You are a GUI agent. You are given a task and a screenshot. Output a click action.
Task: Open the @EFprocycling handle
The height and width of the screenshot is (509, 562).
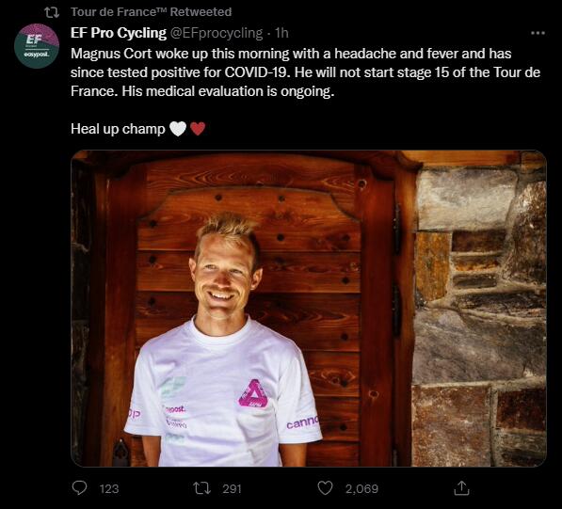[x=216, y=33]
